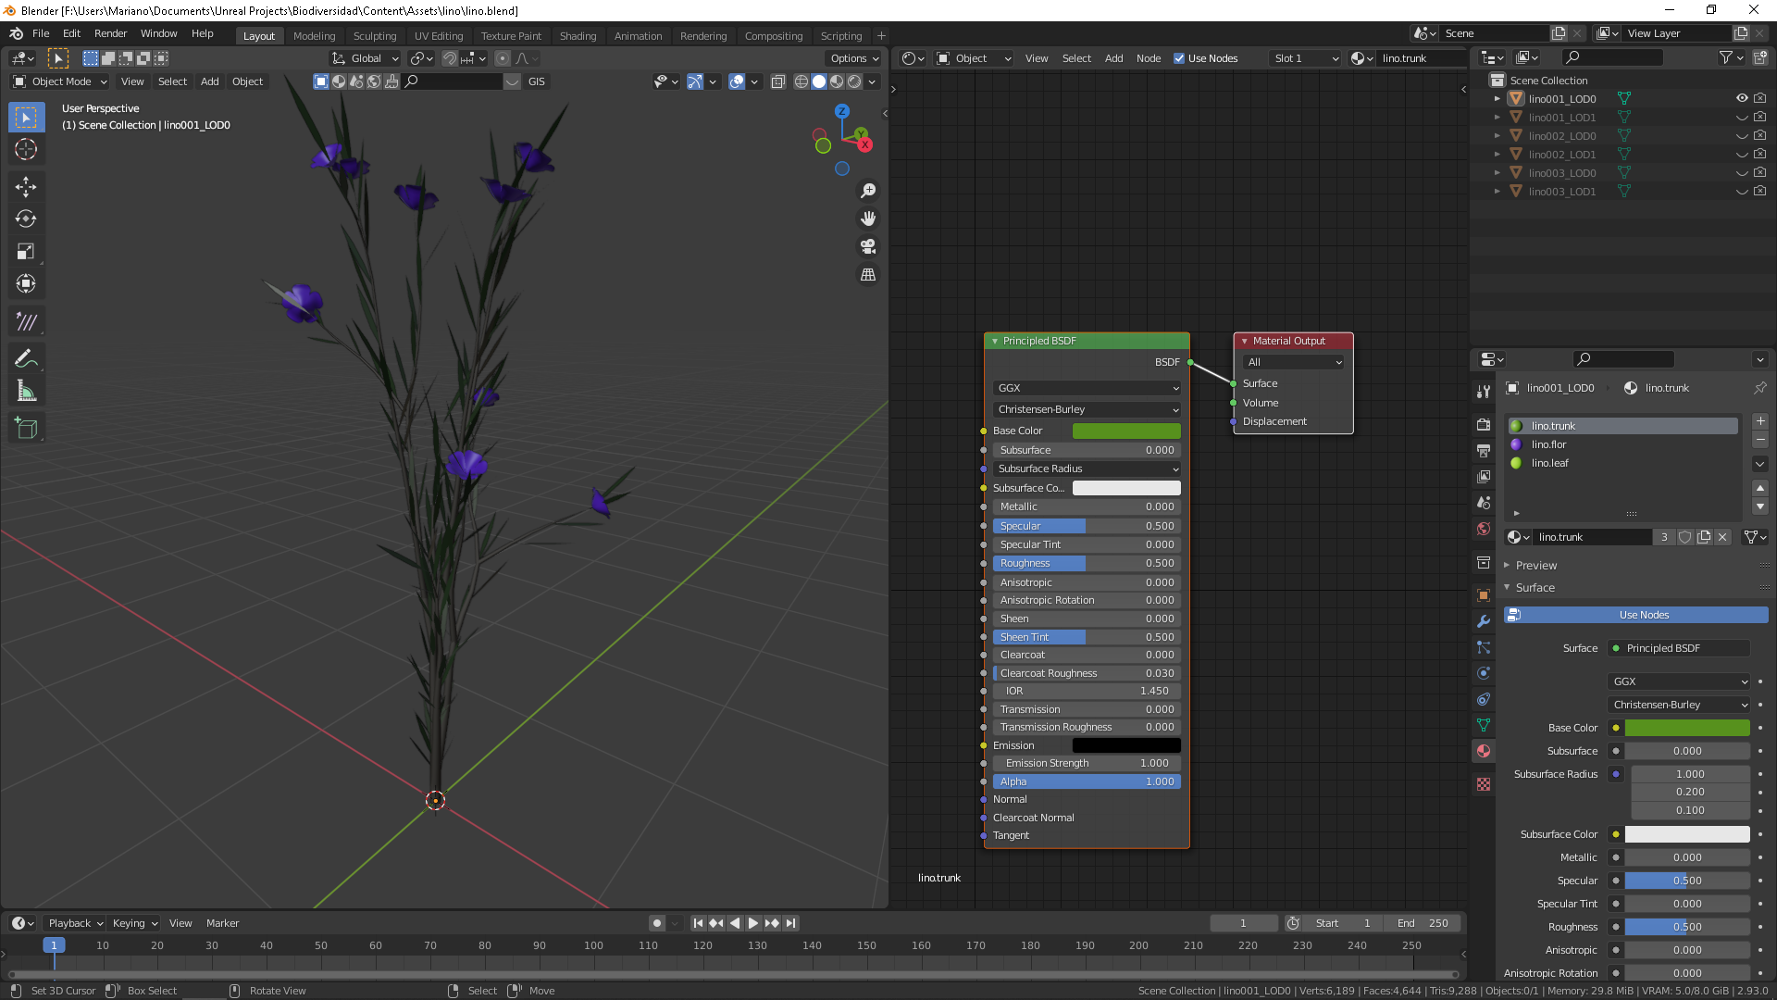
Task: Select the Scale tool in toolbar
Action: pos(26,252)
